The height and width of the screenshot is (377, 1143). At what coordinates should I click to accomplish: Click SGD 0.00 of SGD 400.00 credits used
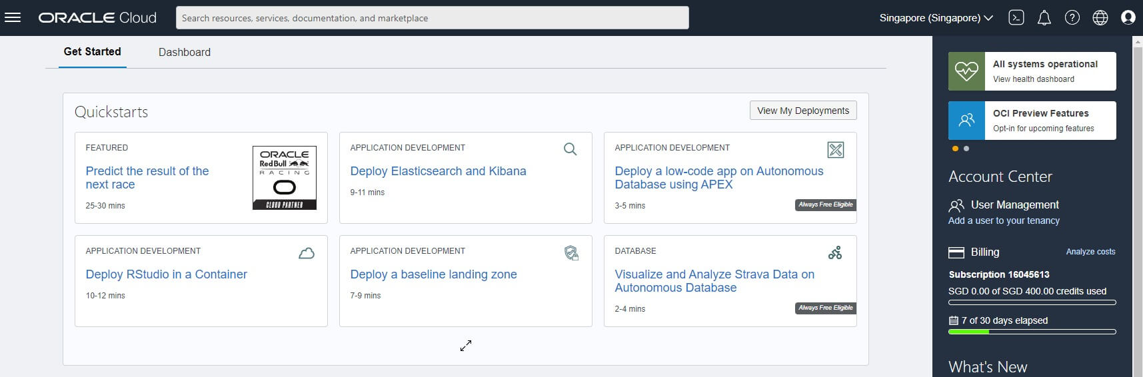click(x=1027, y=291)
